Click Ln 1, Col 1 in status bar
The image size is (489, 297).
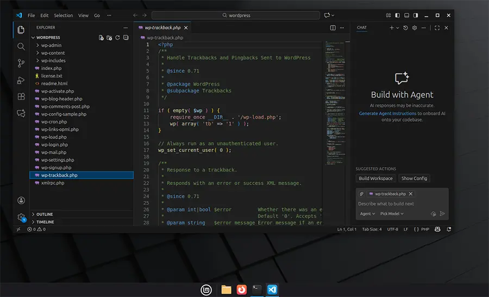[347, 229]
